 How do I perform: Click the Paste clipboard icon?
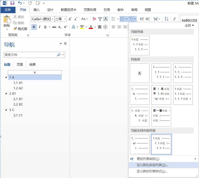click(x=7, y=20)
